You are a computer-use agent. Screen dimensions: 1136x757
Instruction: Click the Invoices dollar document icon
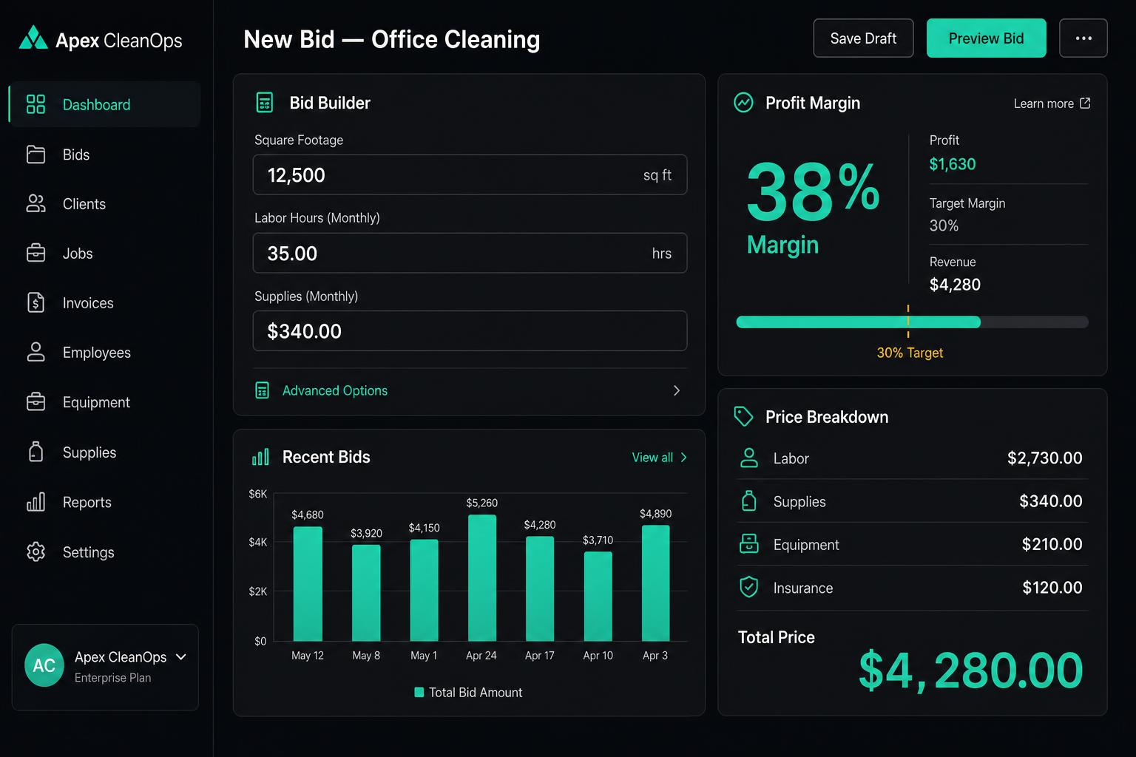coord(35,302)
